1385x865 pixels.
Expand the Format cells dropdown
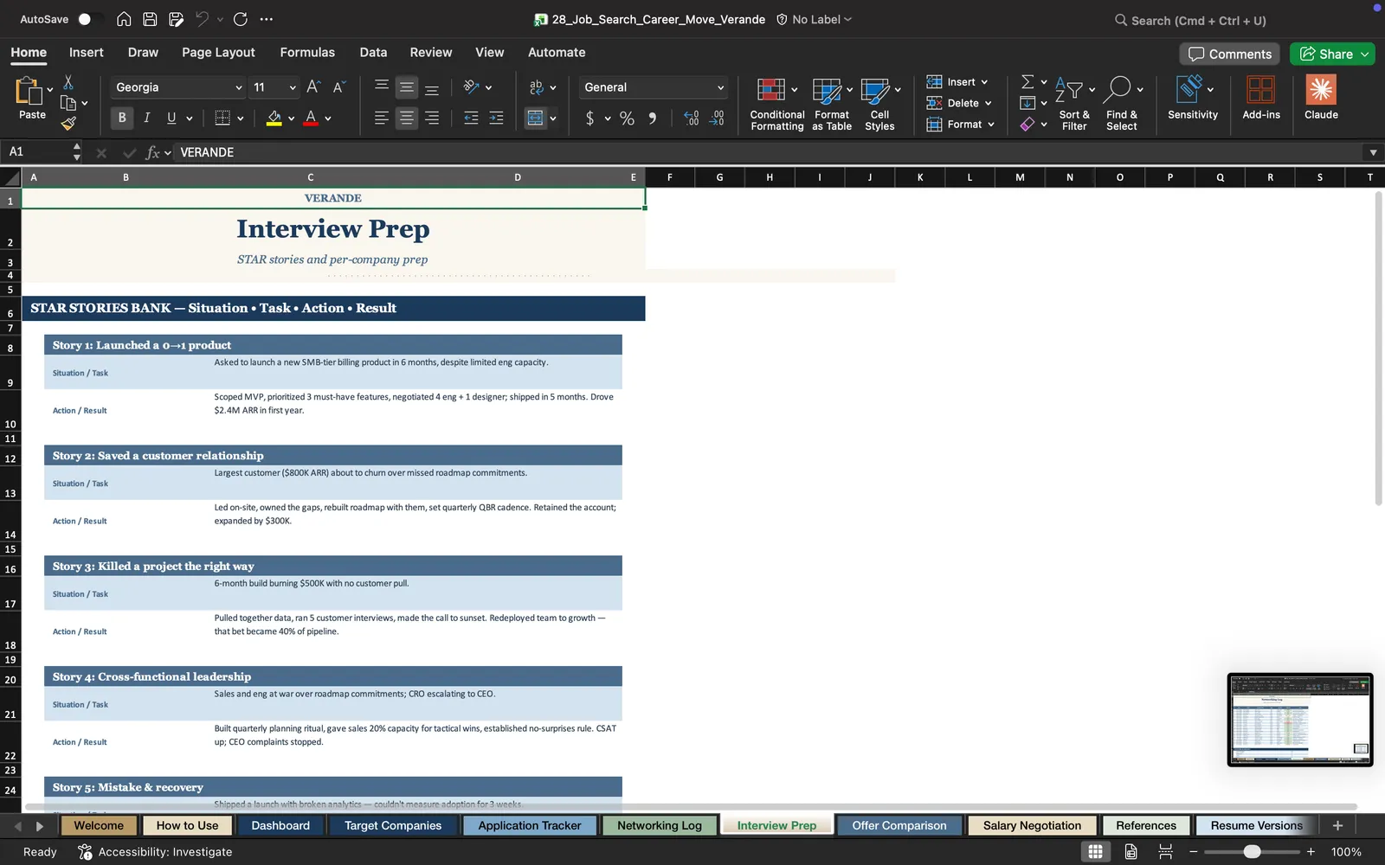tap(991, 125)
